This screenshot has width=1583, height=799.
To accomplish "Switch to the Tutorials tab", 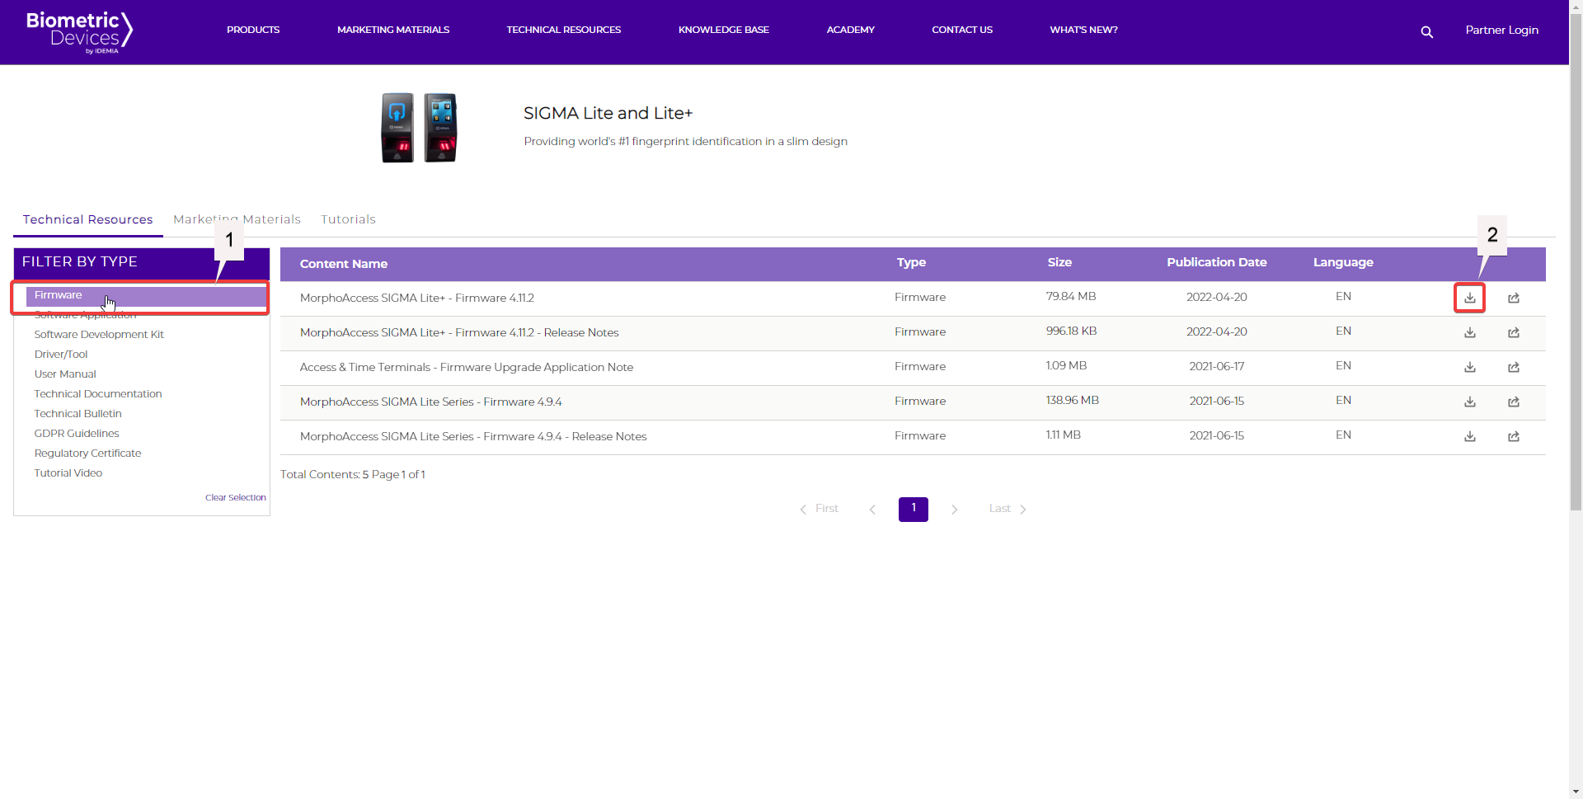I will [x=348, y=219].
